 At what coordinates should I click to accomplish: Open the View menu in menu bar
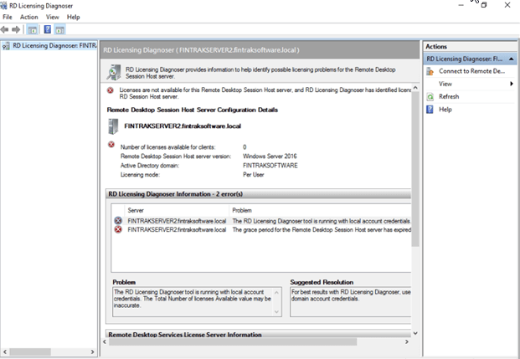[x=53, y=17]
